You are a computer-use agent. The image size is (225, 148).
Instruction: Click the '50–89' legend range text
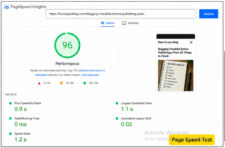(70, 83)
